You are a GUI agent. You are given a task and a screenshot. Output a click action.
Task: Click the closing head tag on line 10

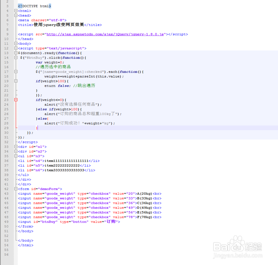pyautogui.click(x=26, y=39)
